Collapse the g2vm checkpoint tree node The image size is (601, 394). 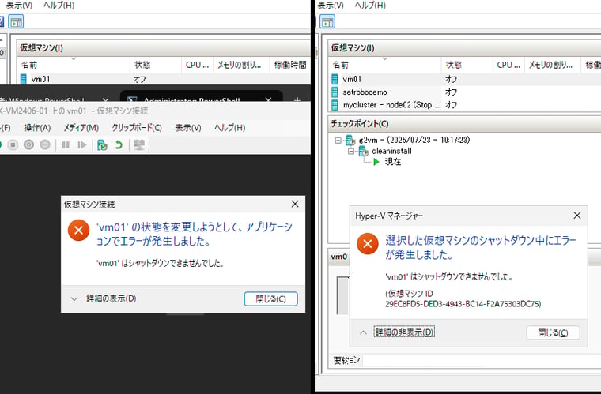tap(338, 141)
